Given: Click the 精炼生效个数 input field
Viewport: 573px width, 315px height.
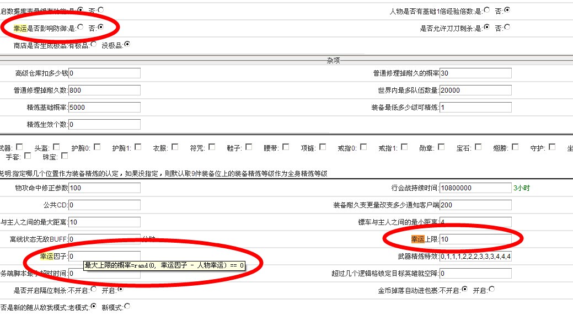Looking at the screenshot, I should tap(105, 125).
